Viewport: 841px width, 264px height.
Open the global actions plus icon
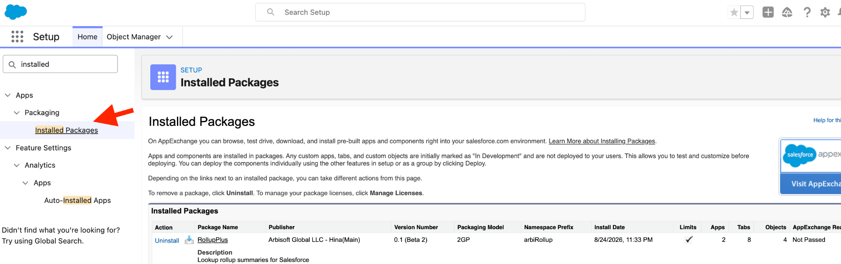[x=768, y=12]
